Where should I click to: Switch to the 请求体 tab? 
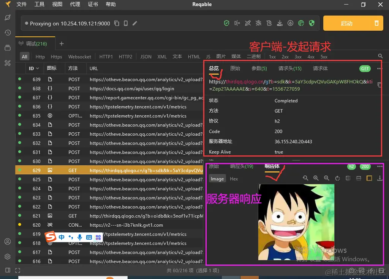pos(320,68)
